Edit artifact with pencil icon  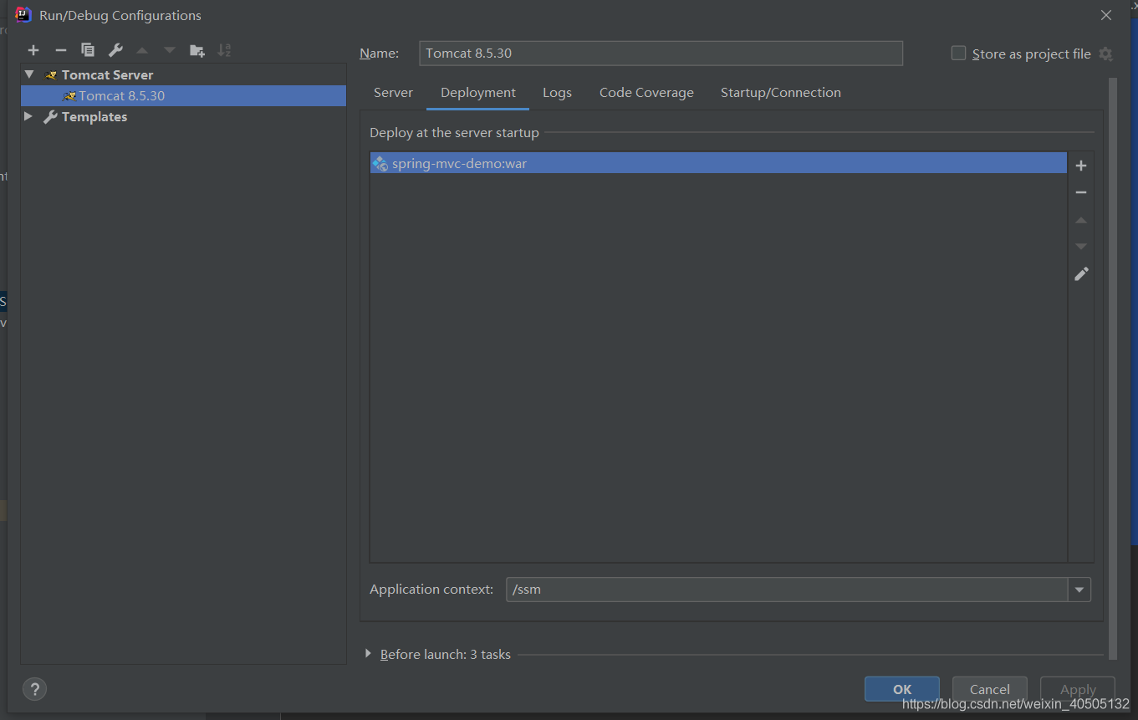pos(1081,273)
